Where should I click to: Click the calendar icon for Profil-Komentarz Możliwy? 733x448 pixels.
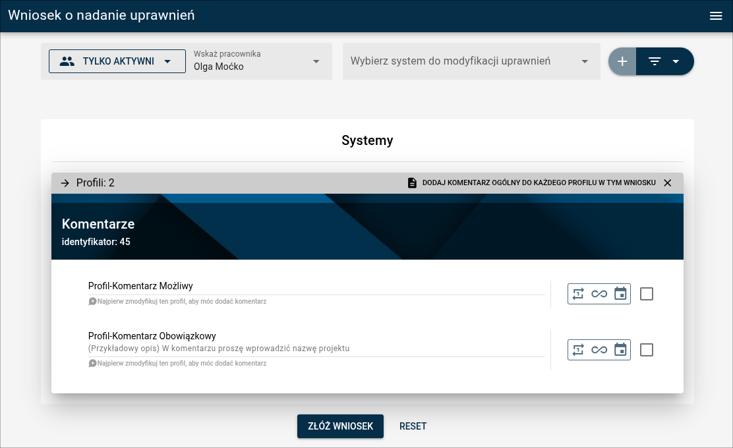pos(620,294)
